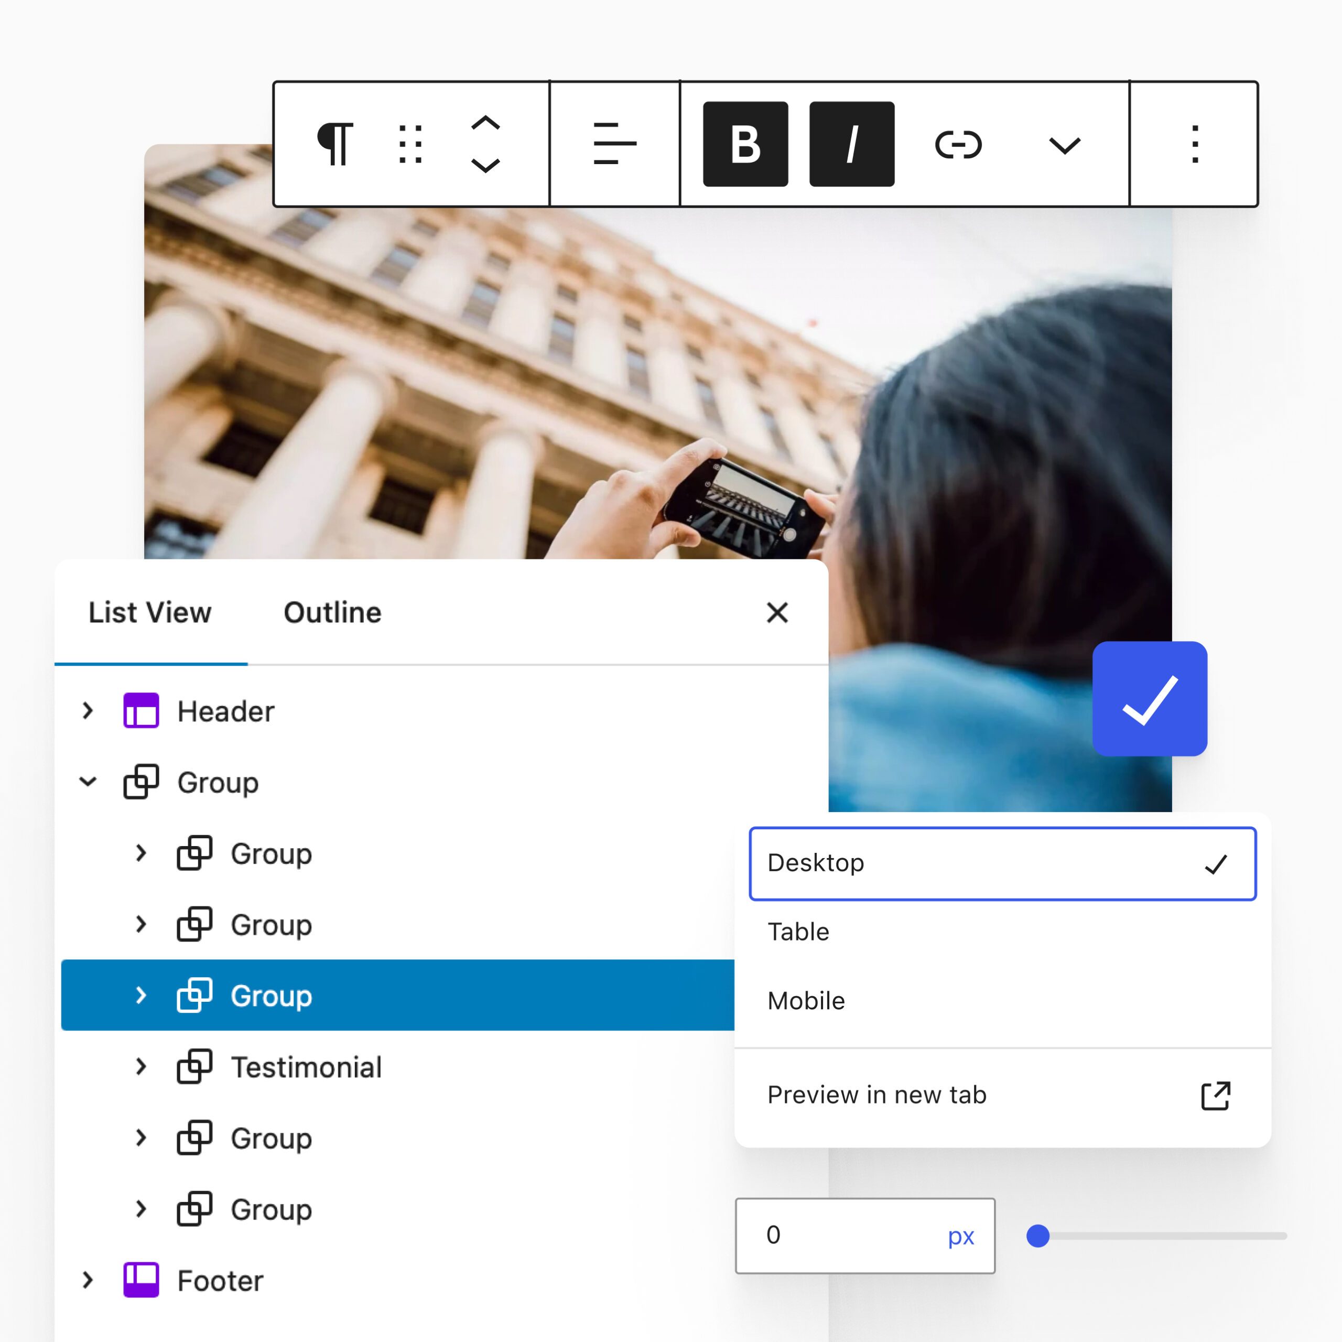Move block down with down arrow
1342x1342 pixels.
(x=485, y=165)
